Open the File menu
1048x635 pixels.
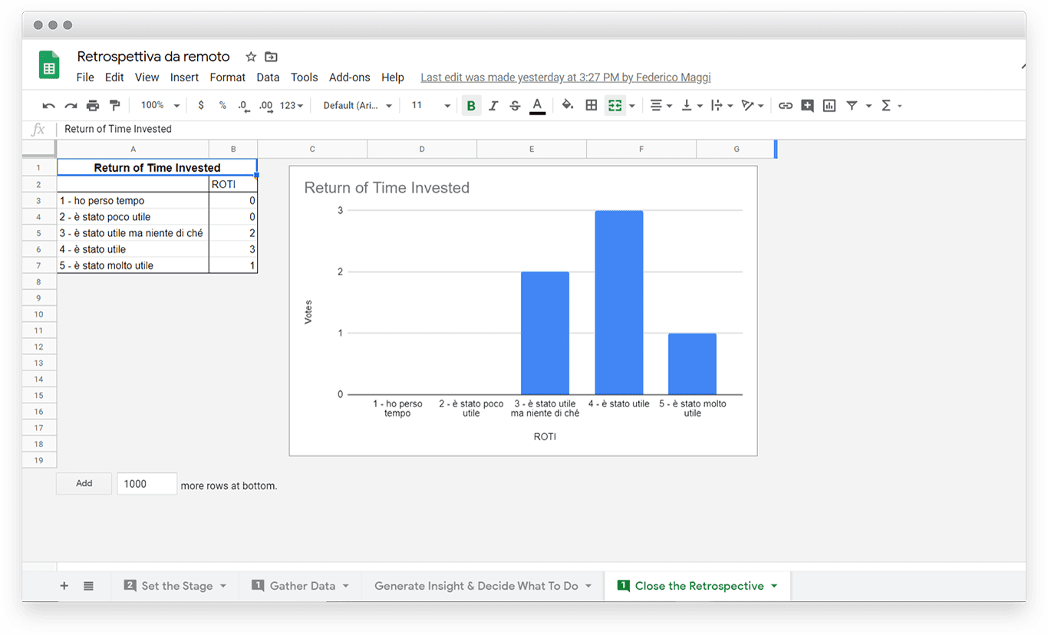pyautogui.click(x=85, y=77)
